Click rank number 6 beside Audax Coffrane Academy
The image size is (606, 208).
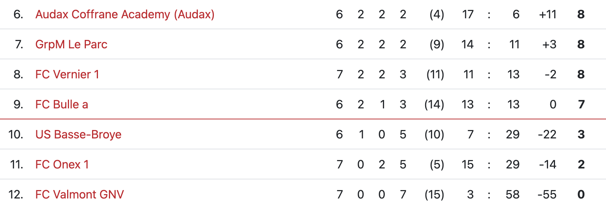[18, 14]
